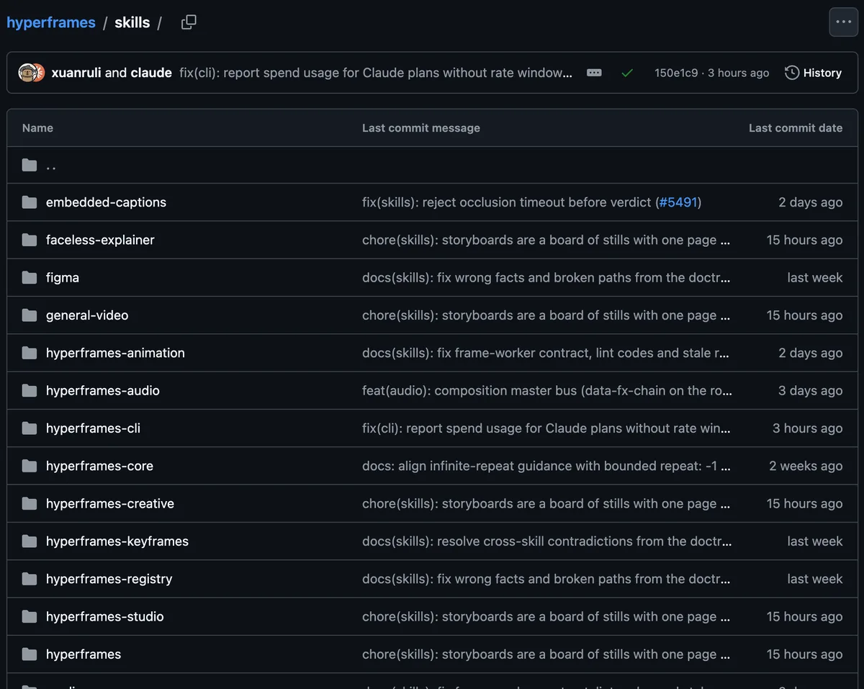Click the hyperframes breadcrumb link
Screen dimensions: 864x689
[51, 22]
